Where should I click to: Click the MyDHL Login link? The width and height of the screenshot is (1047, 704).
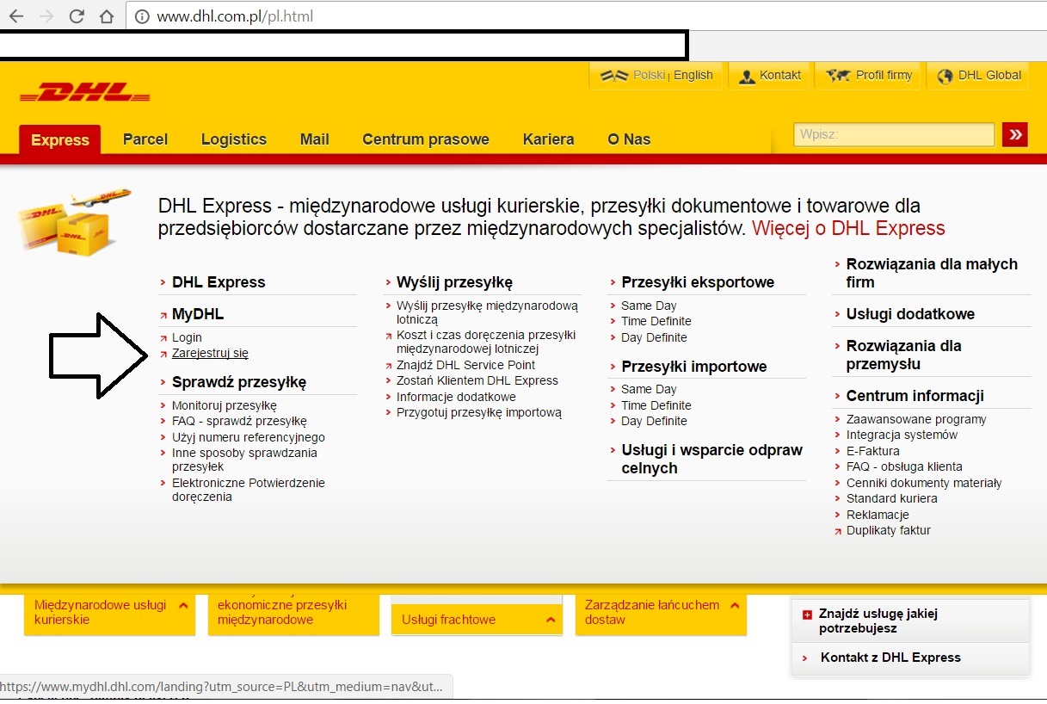(187, 337)
